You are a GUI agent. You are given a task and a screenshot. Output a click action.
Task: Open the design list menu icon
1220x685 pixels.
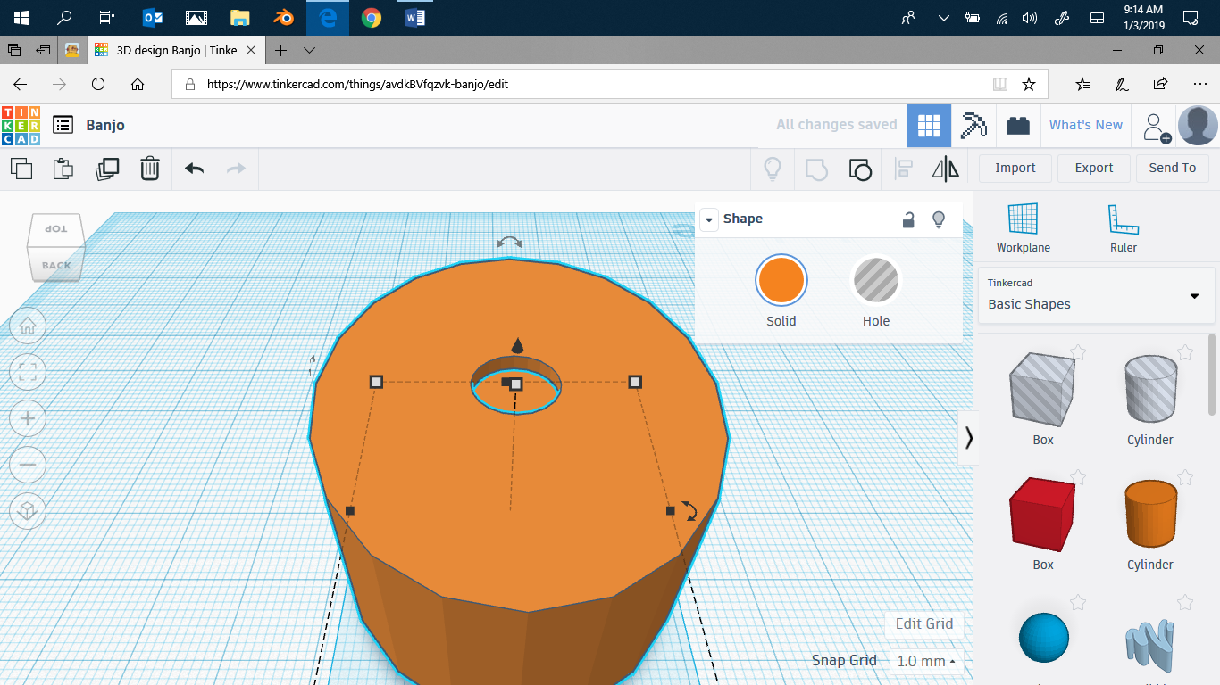(63, 125)
